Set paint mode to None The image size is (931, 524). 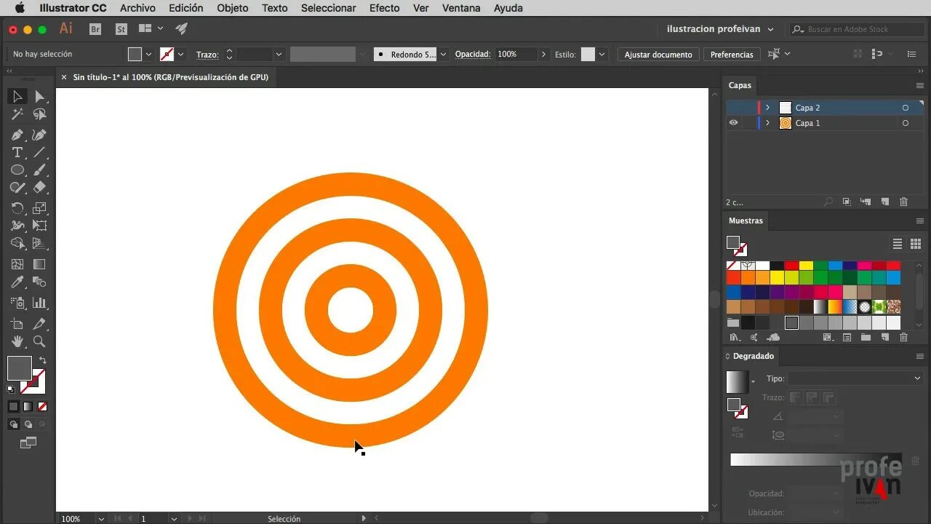click(x=42, y=407)
